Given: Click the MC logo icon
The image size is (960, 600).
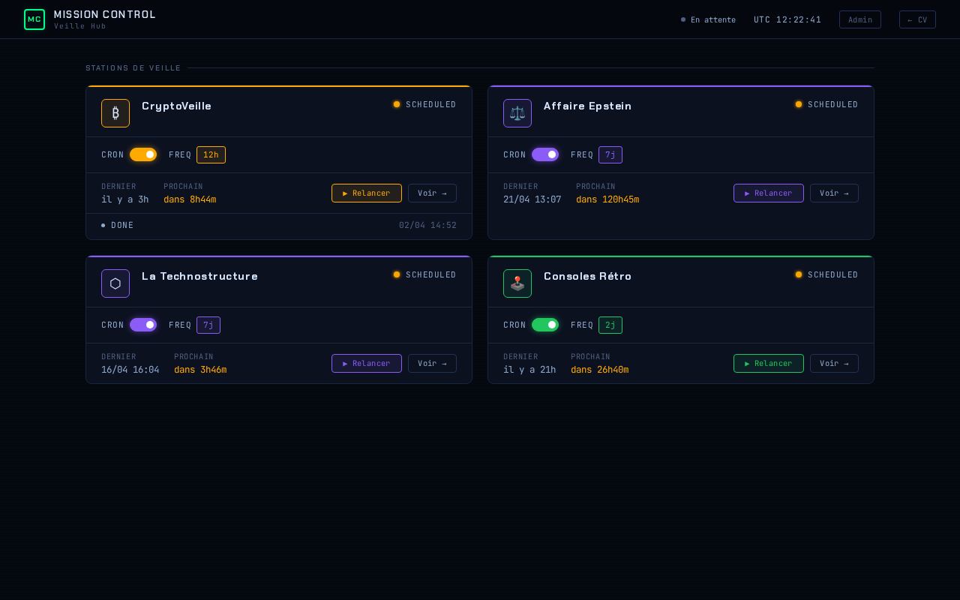Looking at the screenshot, I should point(34,19).
